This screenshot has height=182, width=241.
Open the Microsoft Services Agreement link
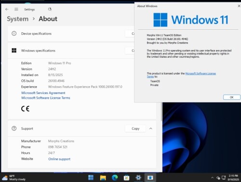click(43, 93)
